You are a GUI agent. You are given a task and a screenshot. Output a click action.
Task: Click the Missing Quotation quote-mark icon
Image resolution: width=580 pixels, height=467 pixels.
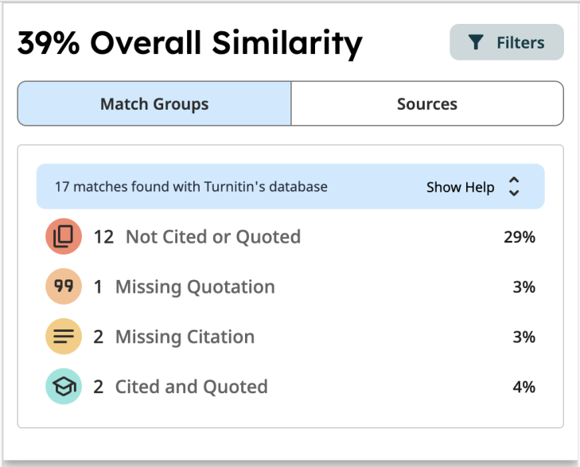(64, 286)
